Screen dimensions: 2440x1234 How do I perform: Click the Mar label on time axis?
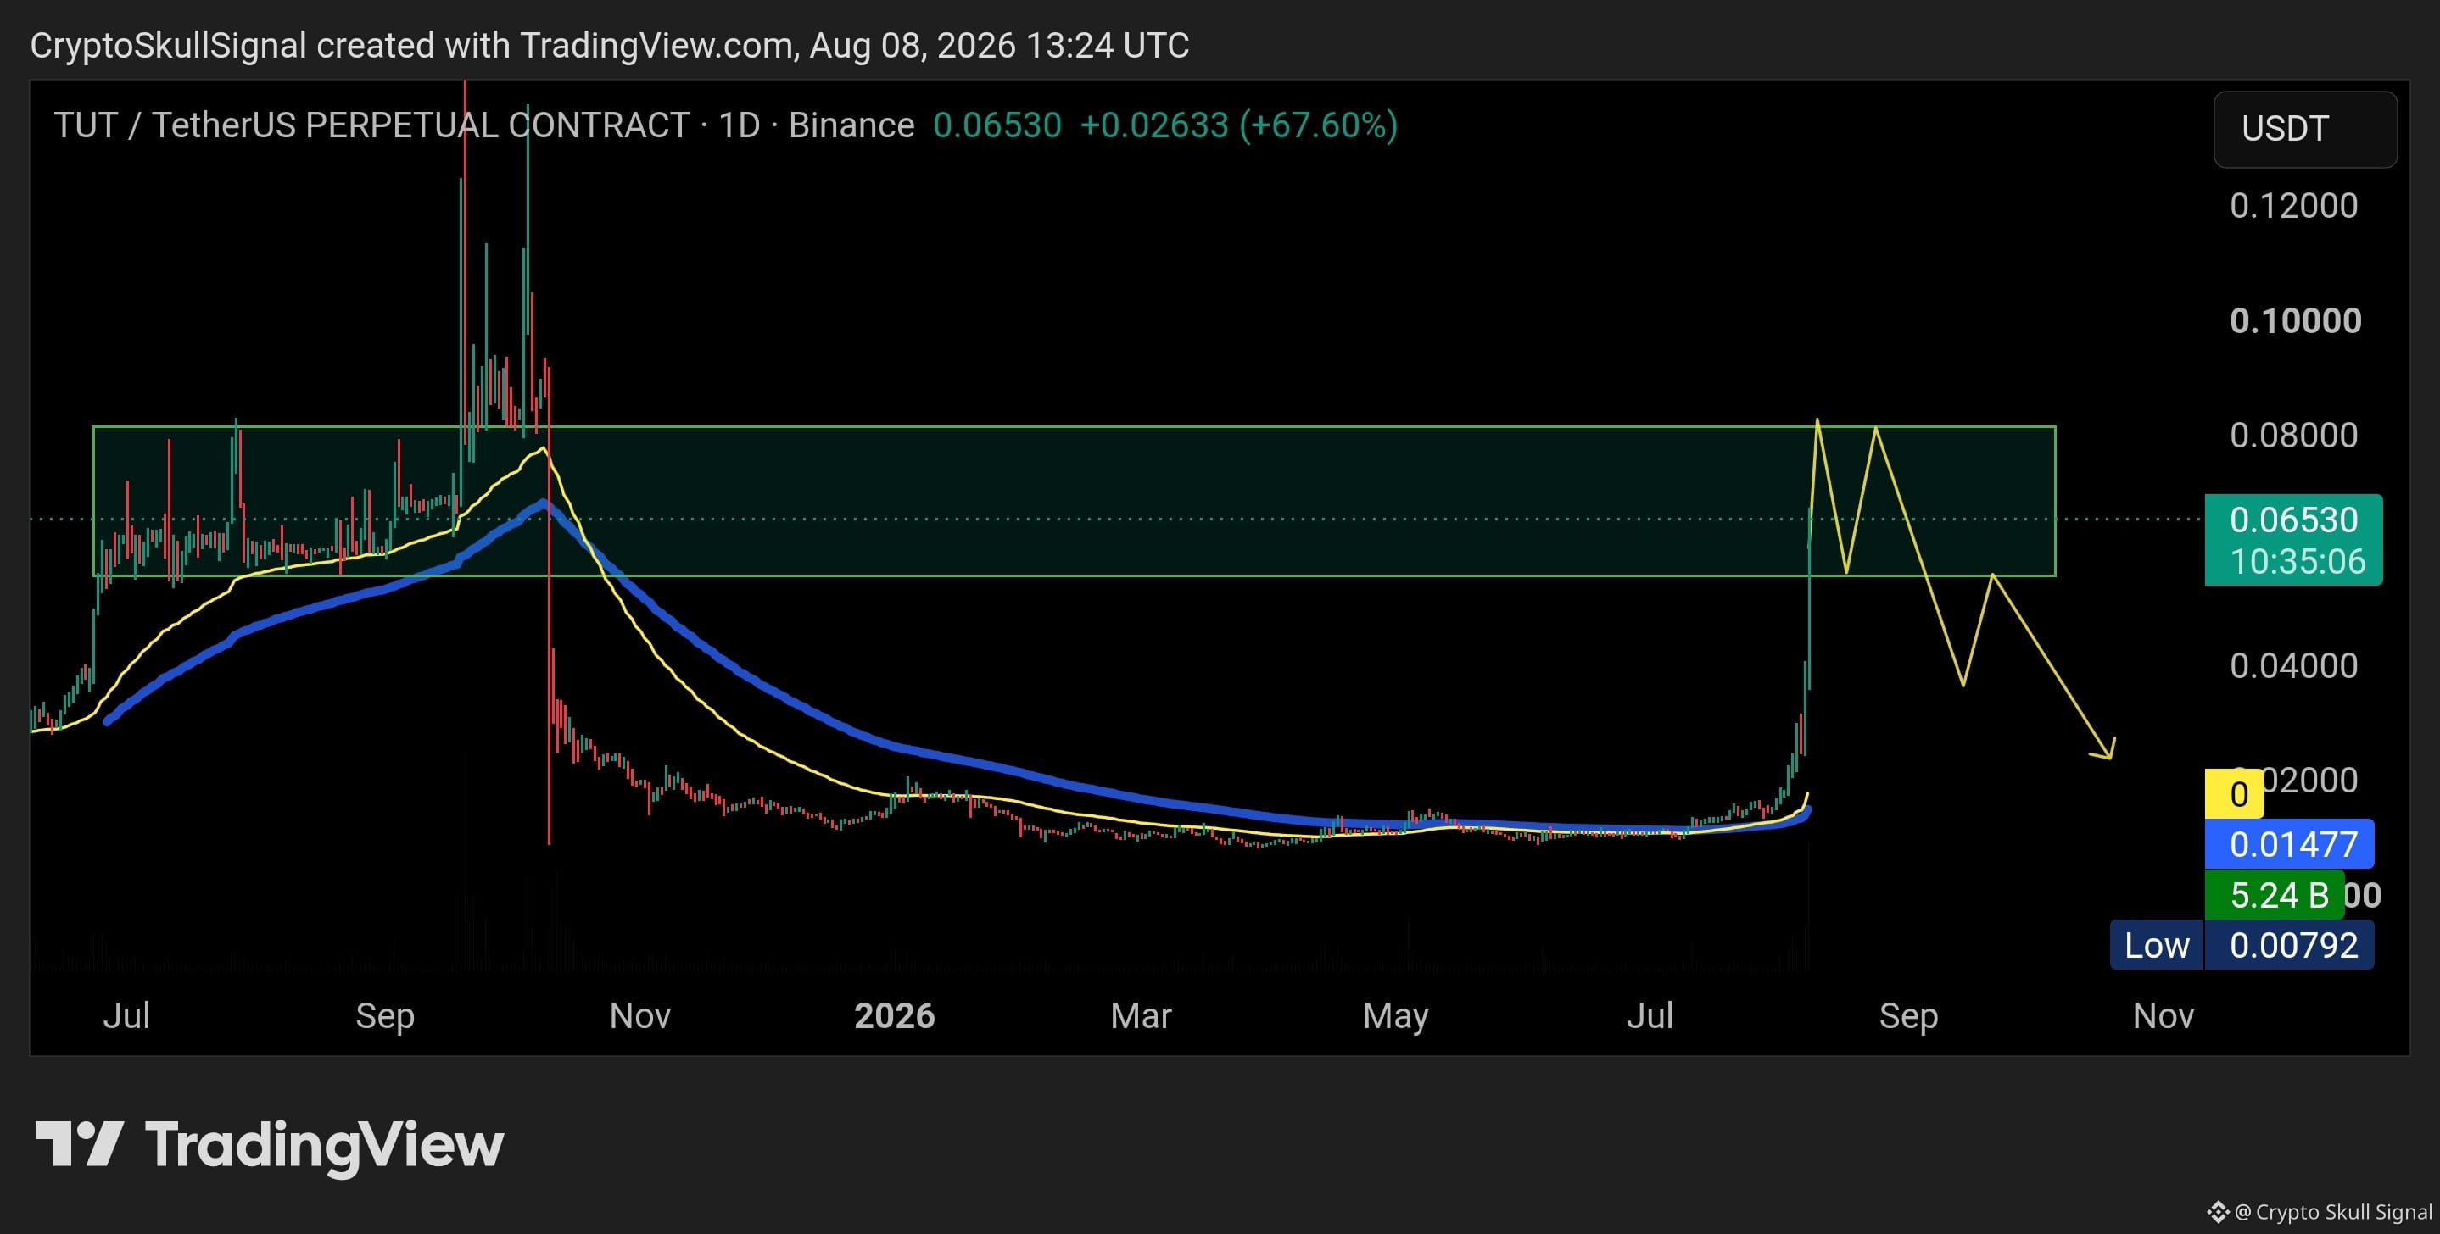[1141, 1015]
